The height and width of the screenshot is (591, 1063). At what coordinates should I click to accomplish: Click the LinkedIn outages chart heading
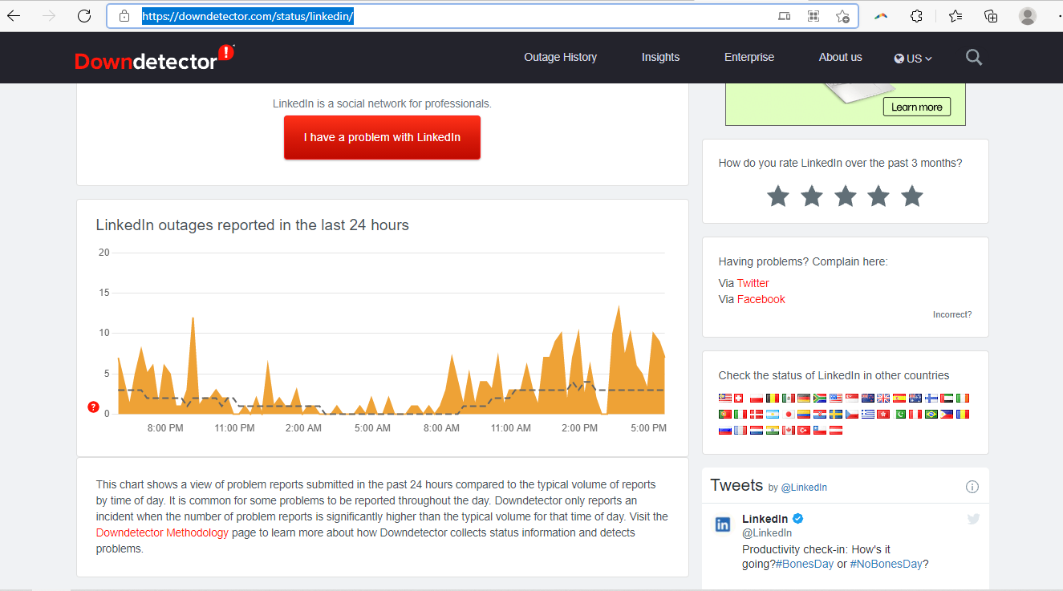tap(253, 225)
